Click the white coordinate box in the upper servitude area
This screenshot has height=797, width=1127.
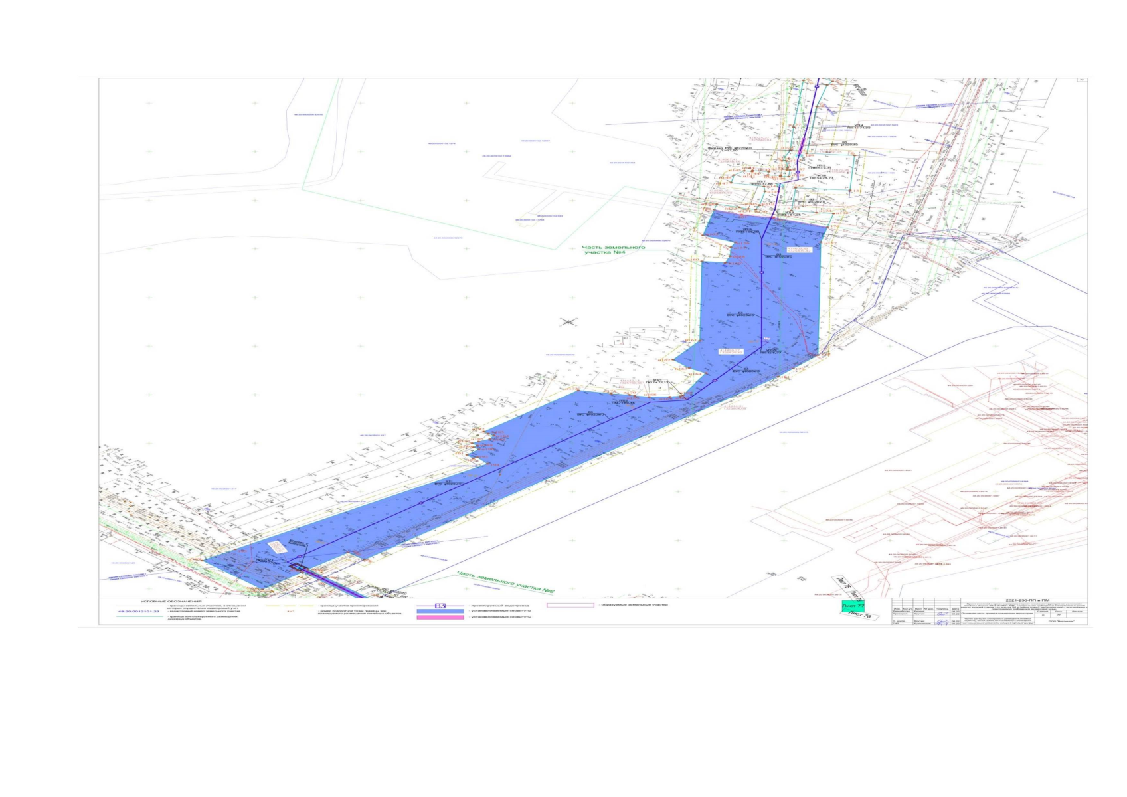point(799,250)
